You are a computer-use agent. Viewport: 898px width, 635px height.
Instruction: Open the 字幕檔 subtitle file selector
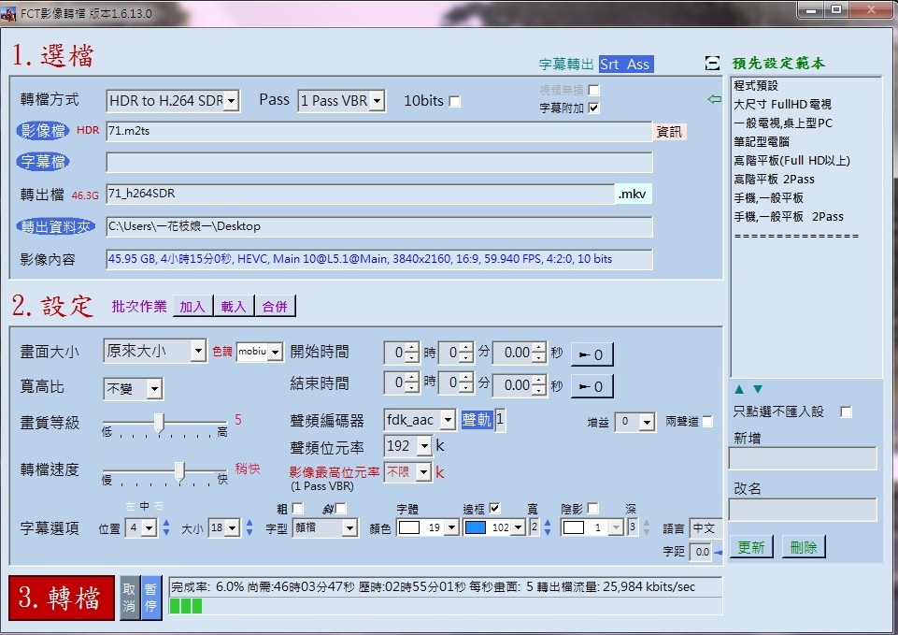coord(42,162)
